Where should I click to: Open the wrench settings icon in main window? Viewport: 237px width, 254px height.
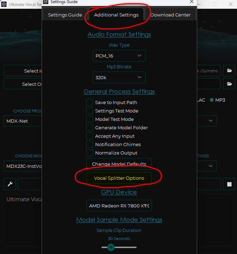point(10,184)
